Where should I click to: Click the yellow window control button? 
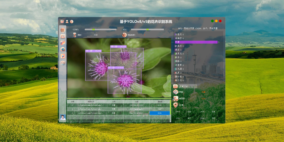coord(216,21)
